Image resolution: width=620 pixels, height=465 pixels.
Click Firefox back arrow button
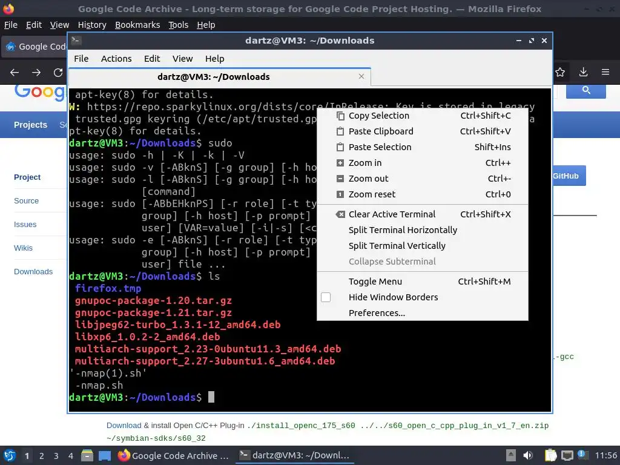(x=15, y=73)
